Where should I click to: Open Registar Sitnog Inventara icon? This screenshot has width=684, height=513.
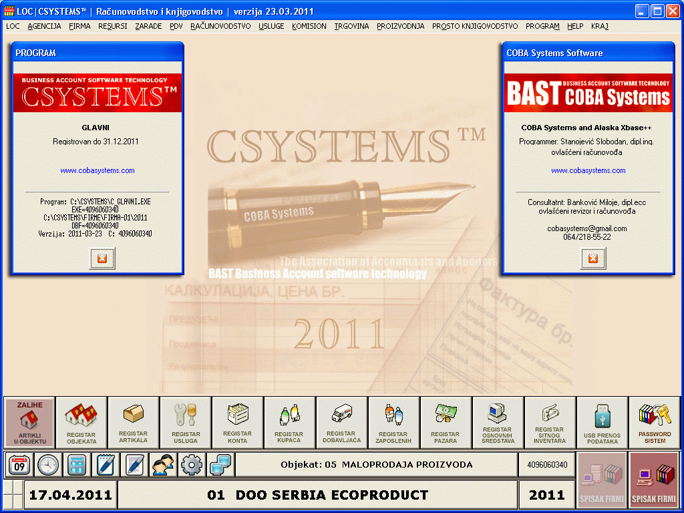[x=550, y=422]
